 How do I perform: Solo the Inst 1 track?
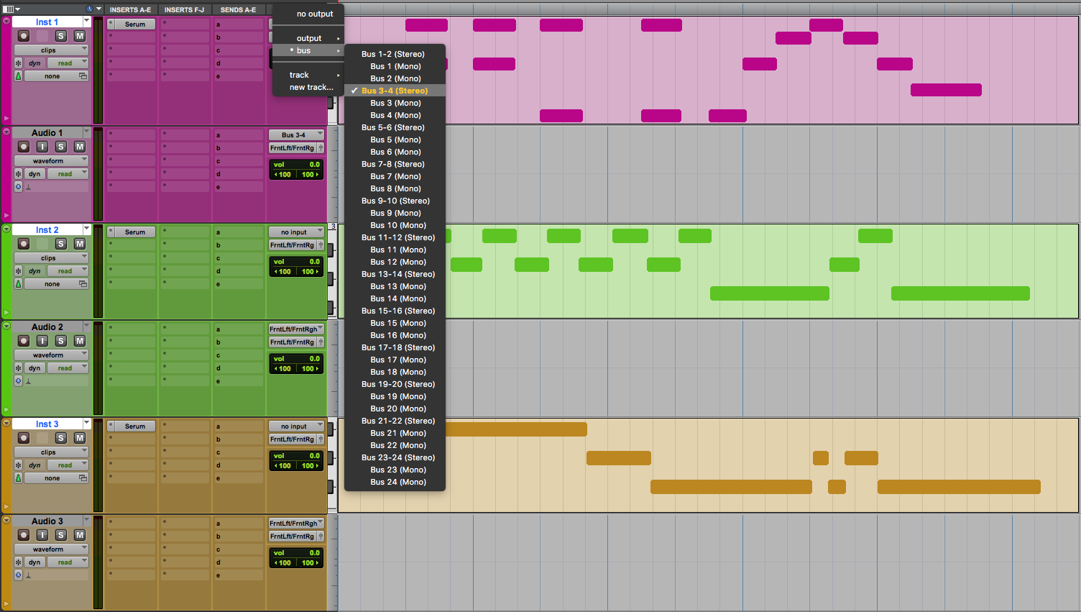(61, 36)
